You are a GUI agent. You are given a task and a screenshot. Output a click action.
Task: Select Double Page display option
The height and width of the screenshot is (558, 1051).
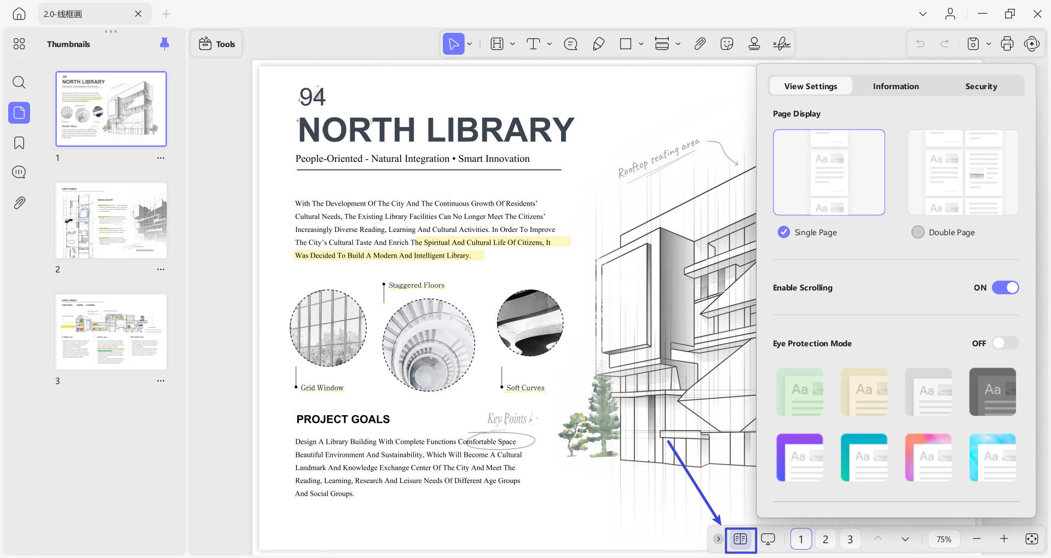918,233
